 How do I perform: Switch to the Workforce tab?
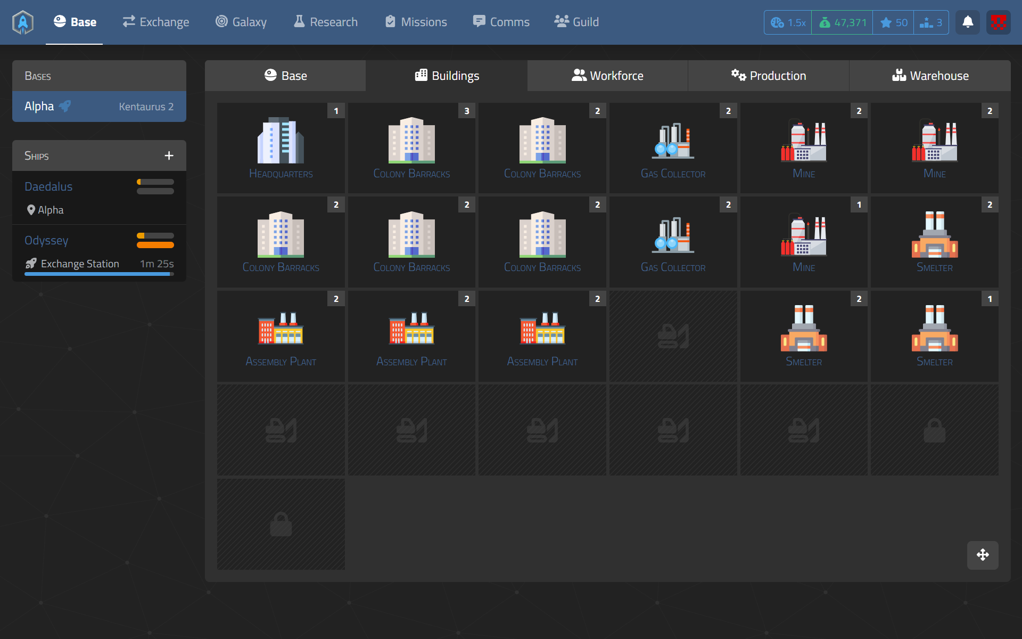(x=607, y=76)
